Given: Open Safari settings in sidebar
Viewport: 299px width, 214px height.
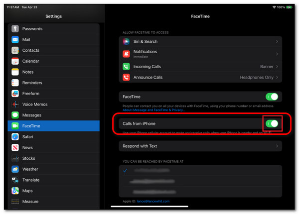Looking at the screenshot, I should (54, 137).
